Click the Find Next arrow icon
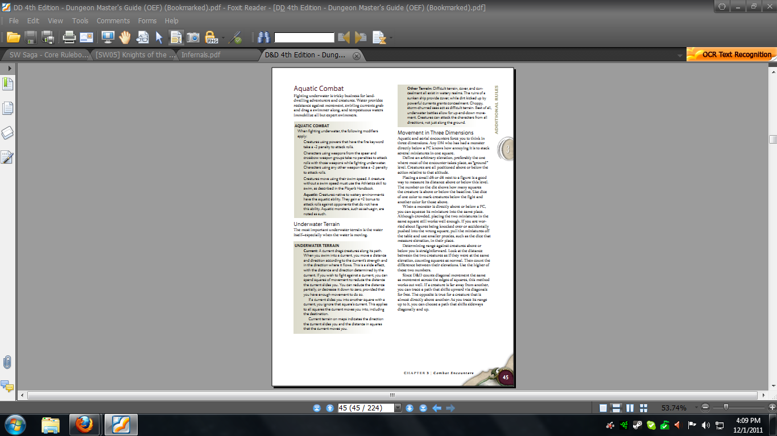Screen dimensions: 777x436 click(x=361, y=37)
